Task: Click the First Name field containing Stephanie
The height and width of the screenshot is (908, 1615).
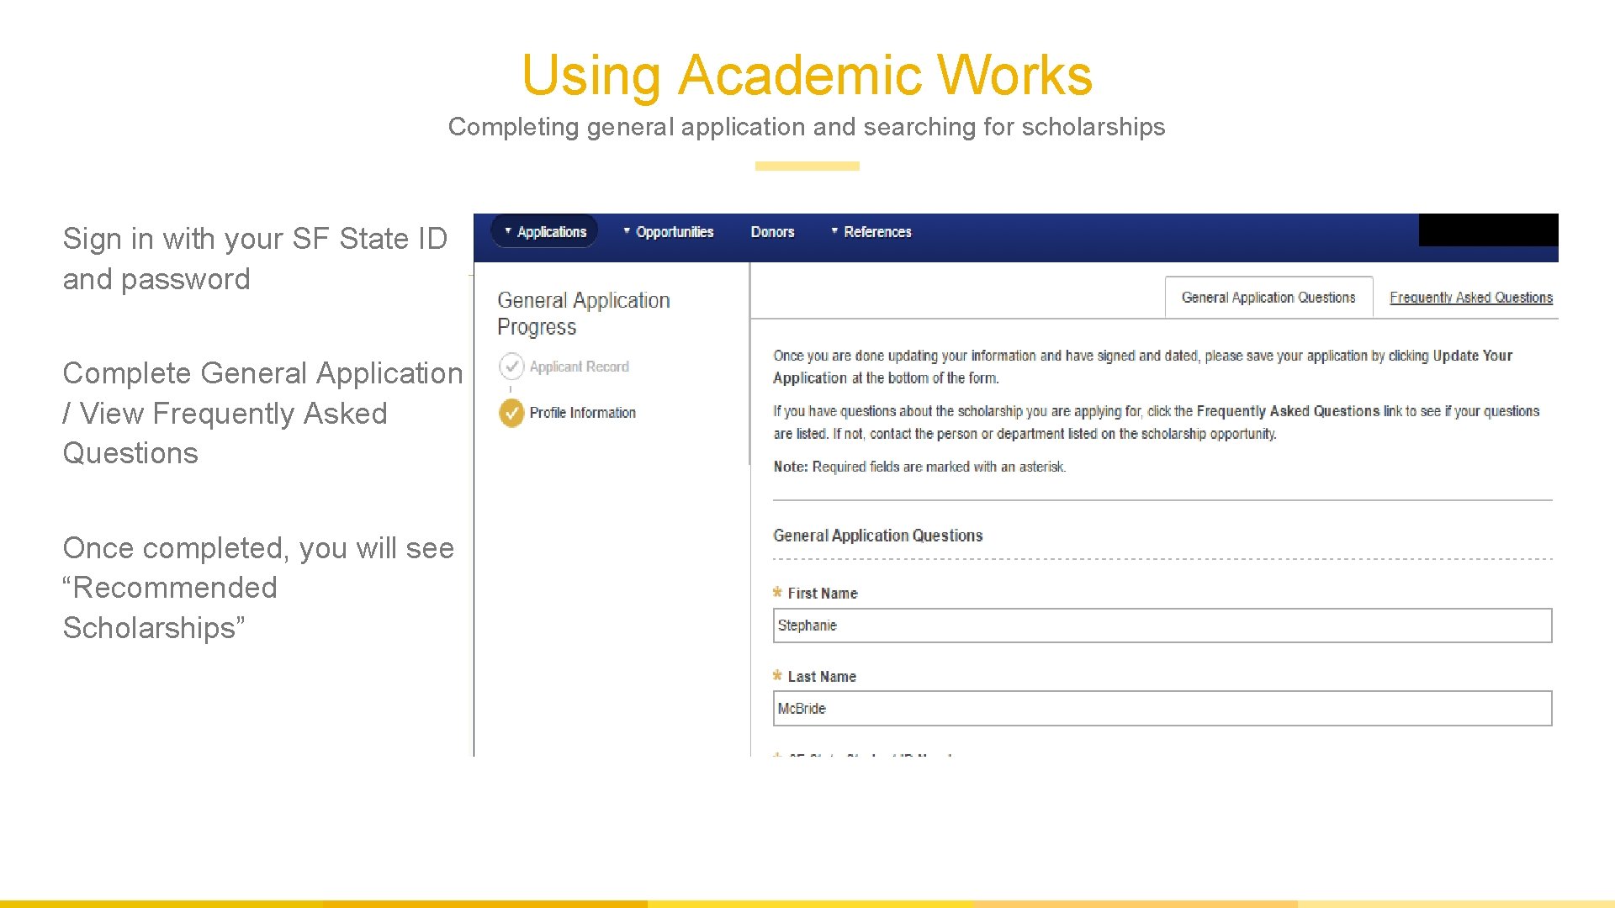Action: 1162,626
